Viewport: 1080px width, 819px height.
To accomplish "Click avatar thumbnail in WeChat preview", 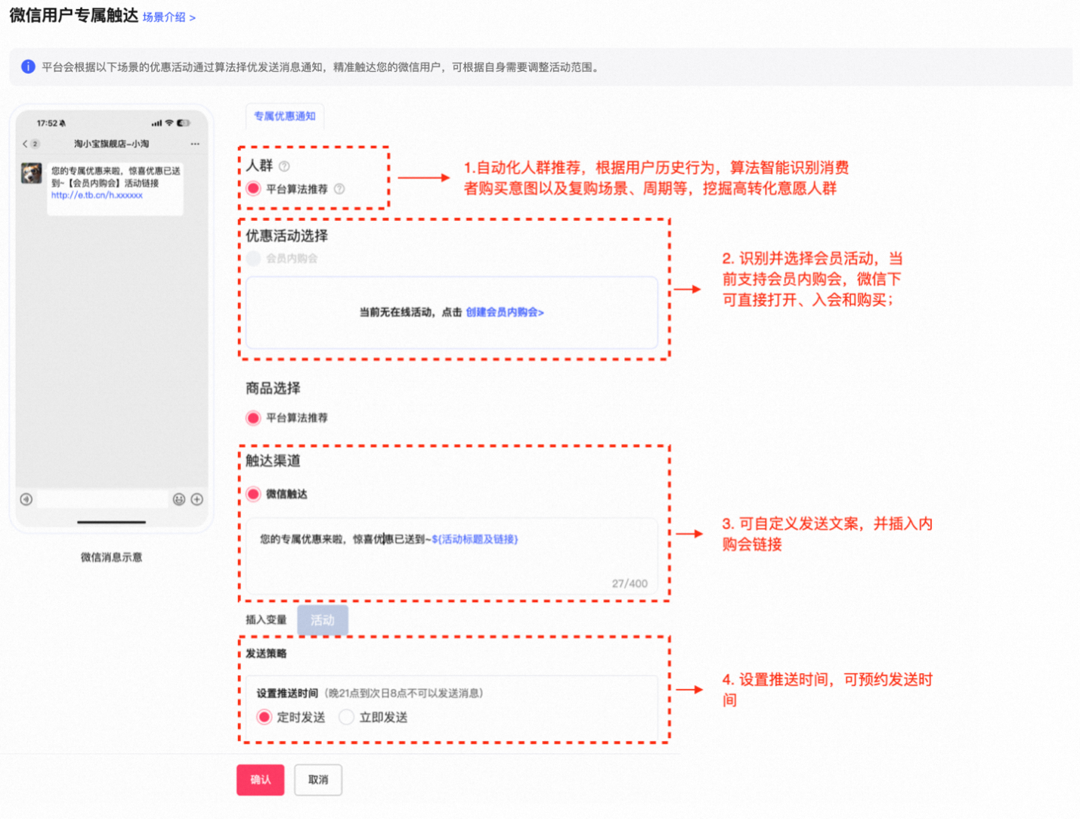I will [x=31, y=173].
